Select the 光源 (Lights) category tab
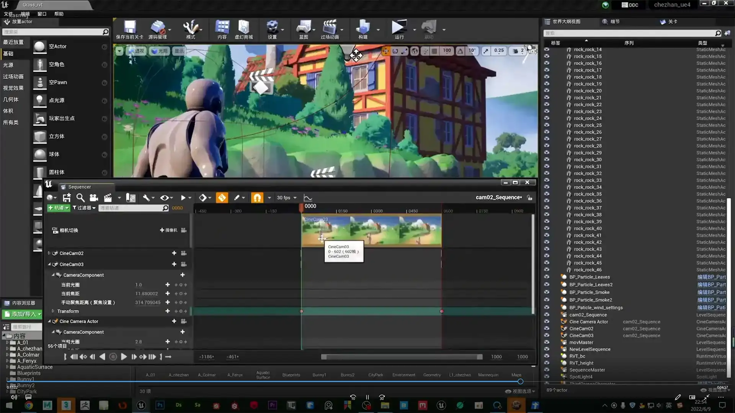The height and width of the screenshot is (413, 735). click(x=8, y=65)
